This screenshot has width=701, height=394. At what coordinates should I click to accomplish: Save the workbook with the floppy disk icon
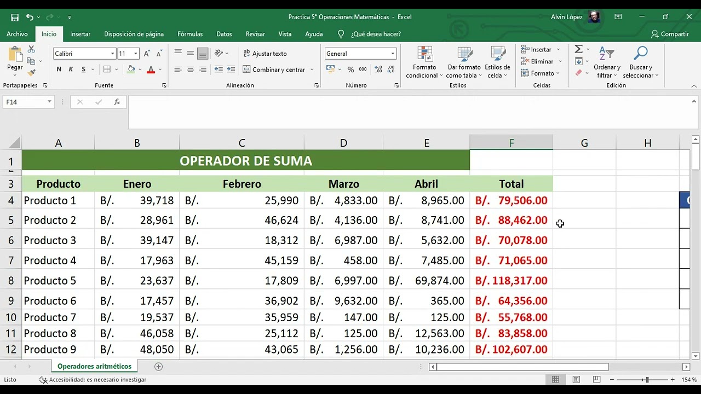[15, 17]
